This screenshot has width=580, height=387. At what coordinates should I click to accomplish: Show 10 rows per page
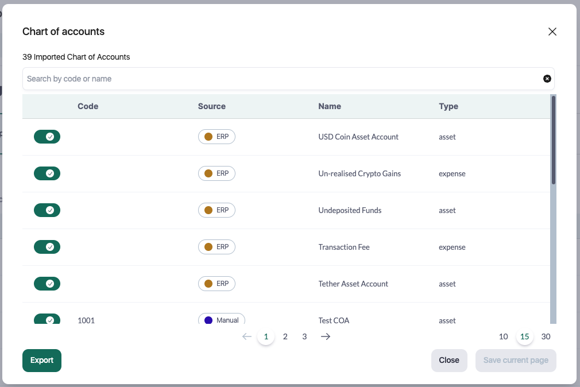click(504, 336)
